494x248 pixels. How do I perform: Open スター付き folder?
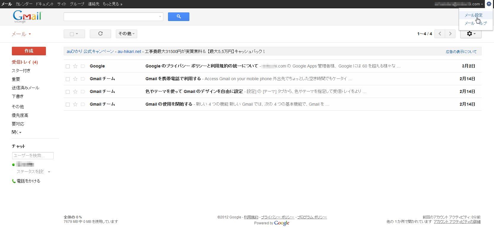click(x=21, y=71)
